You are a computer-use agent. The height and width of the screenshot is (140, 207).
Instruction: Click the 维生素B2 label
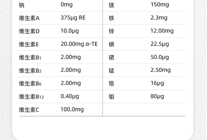pos(30,70)
